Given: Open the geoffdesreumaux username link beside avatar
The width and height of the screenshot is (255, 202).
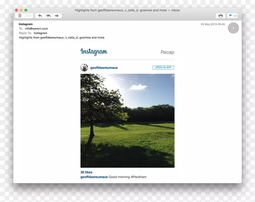Looking at the screenshot, I should tap(104, 68).
